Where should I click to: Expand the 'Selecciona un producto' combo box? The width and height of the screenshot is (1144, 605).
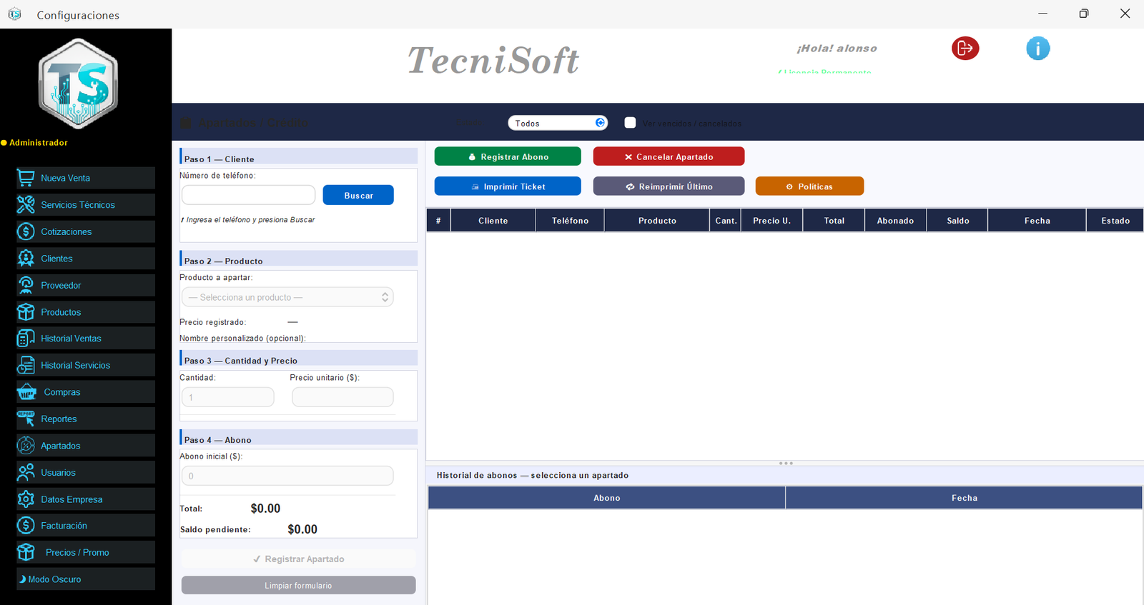point(287,297)
